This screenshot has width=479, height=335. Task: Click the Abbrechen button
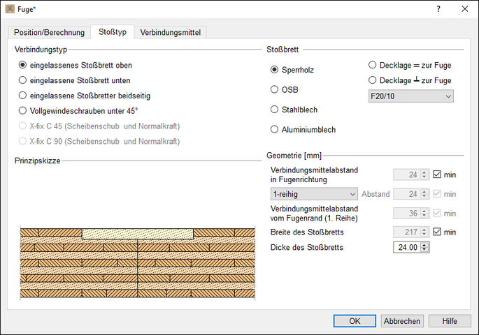pos(402,321)
